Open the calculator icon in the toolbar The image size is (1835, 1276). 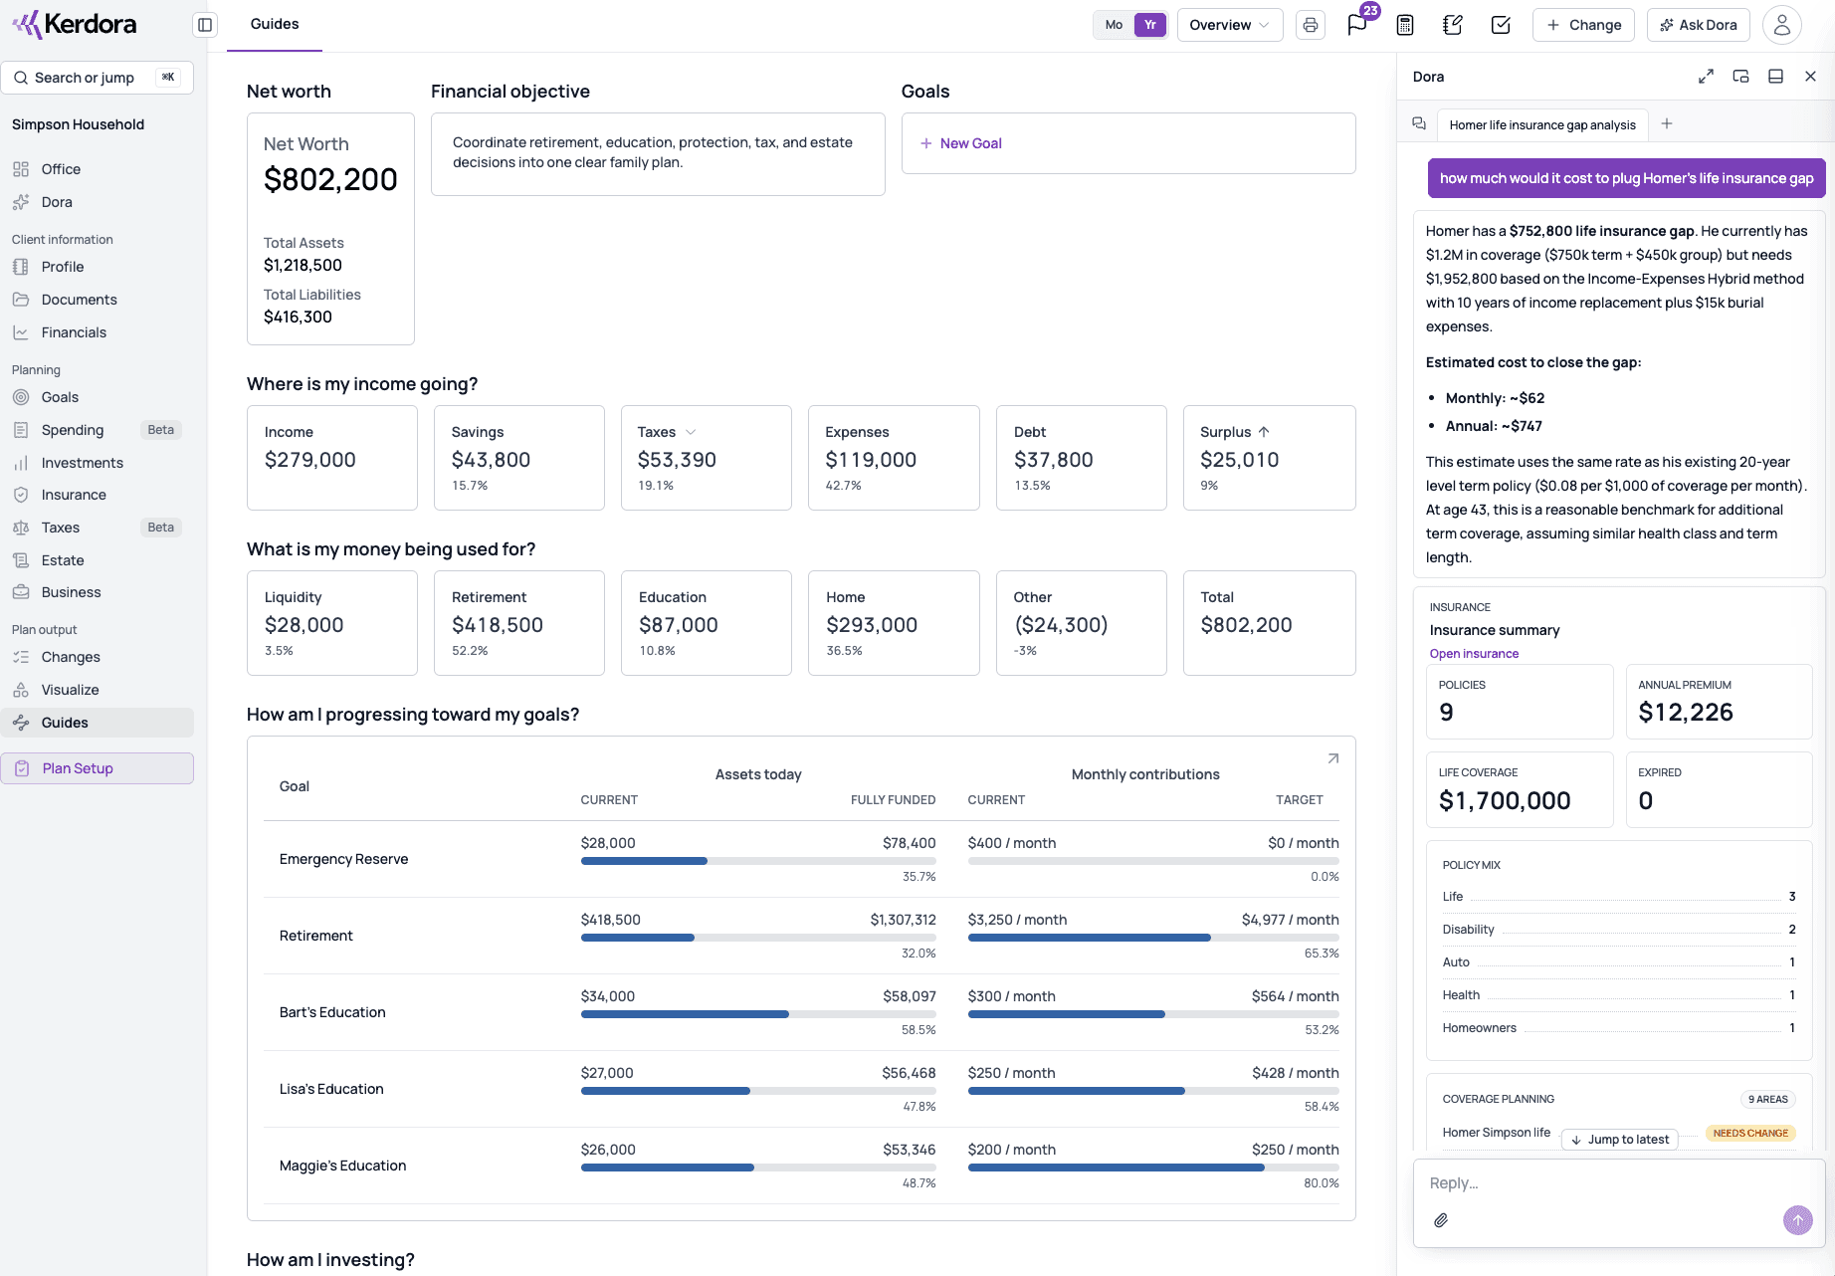tap(1405, 25)
